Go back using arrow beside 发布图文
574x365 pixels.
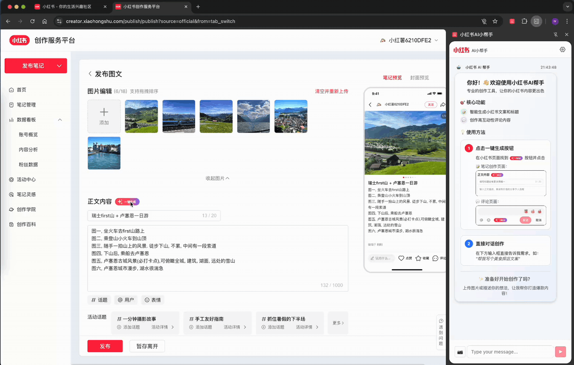90,74
